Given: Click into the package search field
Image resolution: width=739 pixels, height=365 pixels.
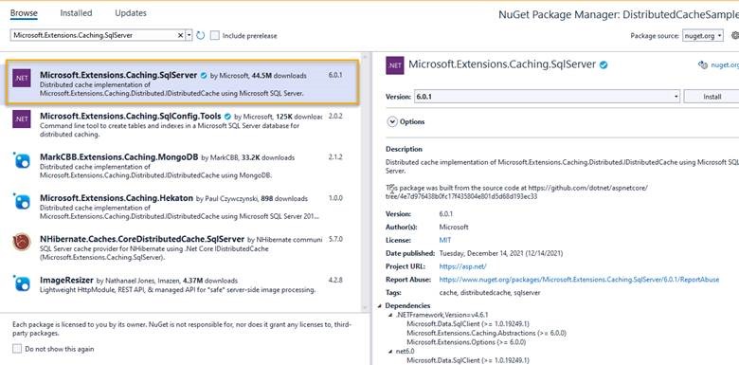Looking at the screenshot, I should 94,35.
